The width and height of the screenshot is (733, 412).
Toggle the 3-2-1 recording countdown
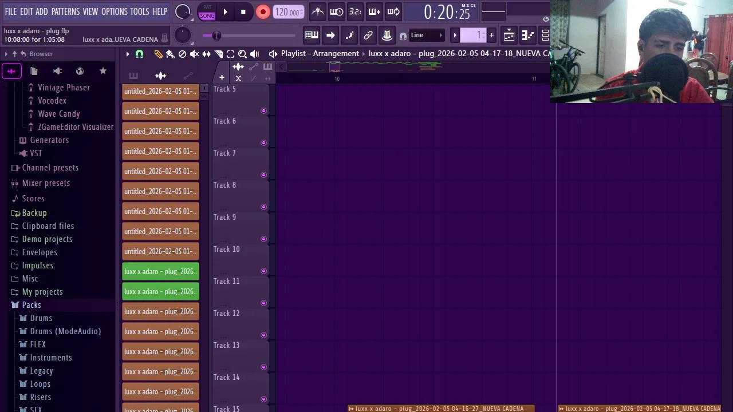click(356, 11)
